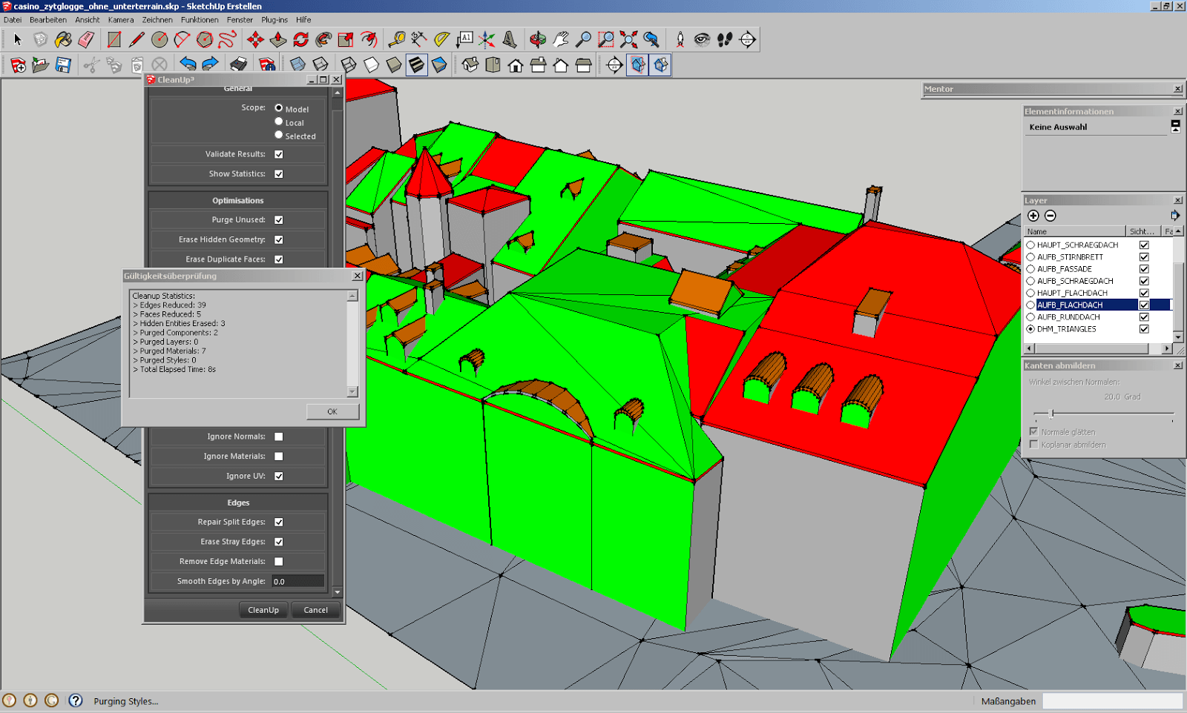The image size is (1187, 713).
Task: Close the Mentor panel
Action: [x=1178, y=89]
